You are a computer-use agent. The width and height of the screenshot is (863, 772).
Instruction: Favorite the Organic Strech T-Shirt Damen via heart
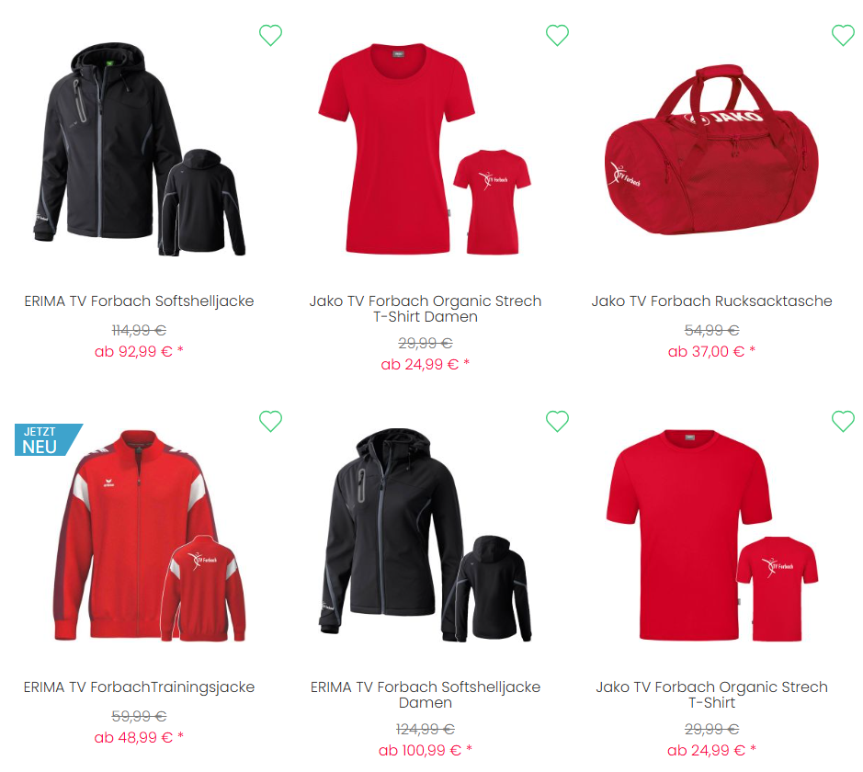pos(557,35)
